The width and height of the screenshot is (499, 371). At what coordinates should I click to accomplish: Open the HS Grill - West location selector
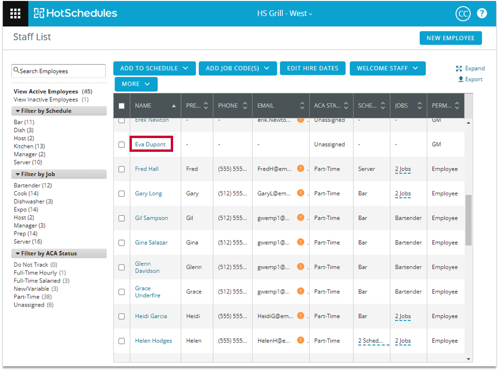[x=285, y=13]
